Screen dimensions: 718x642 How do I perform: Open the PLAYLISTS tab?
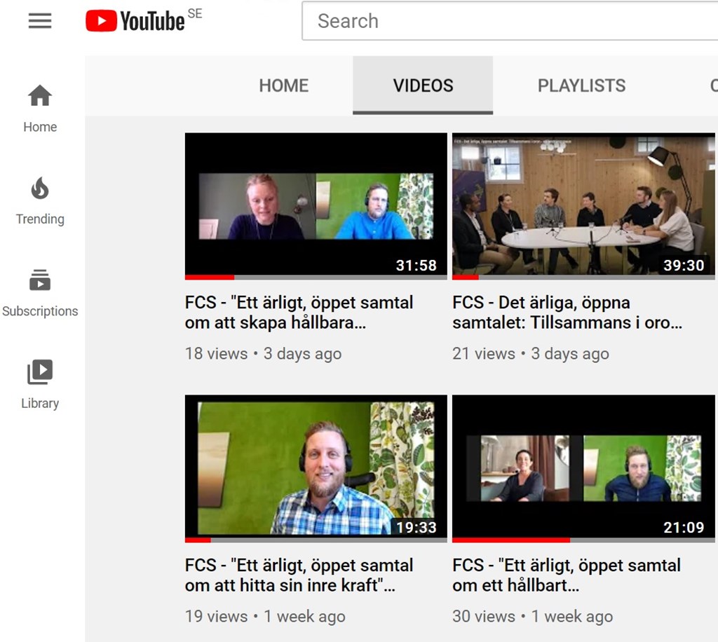click(581, 86)
